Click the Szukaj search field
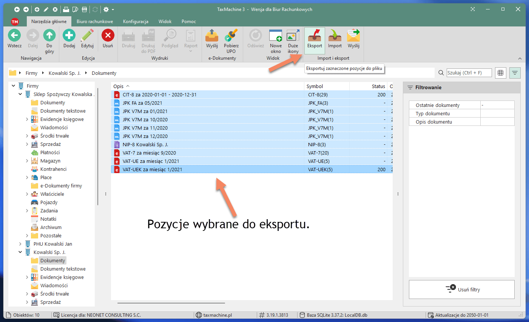Viewport: 529px width, 322px height. click(469, 73)
